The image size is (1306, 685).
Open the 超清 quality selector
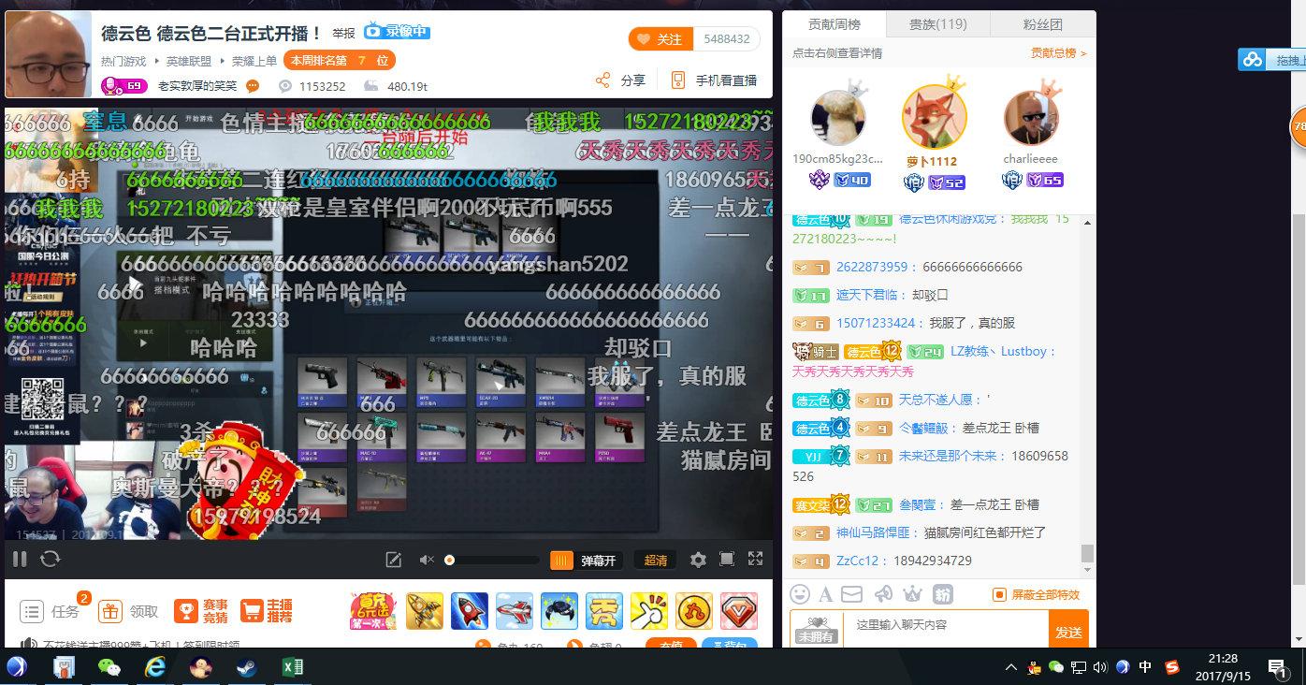tap(654, 559)
